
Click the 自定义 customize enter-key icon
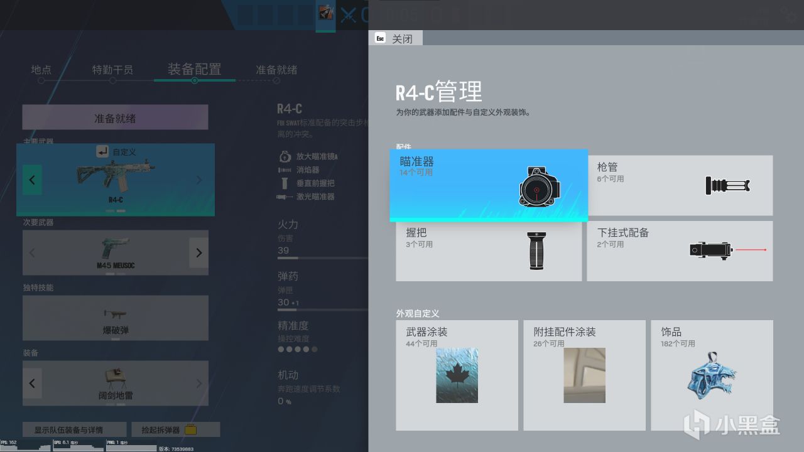pyautogui.click(x=102, y=151)
